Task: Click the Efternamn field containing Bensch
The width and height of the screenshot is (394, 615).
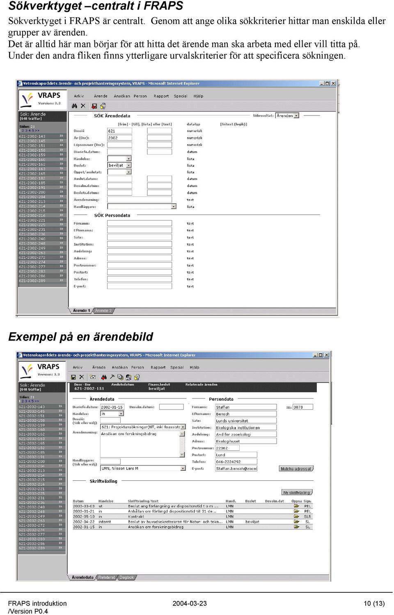Action: (x=246, y=414)
